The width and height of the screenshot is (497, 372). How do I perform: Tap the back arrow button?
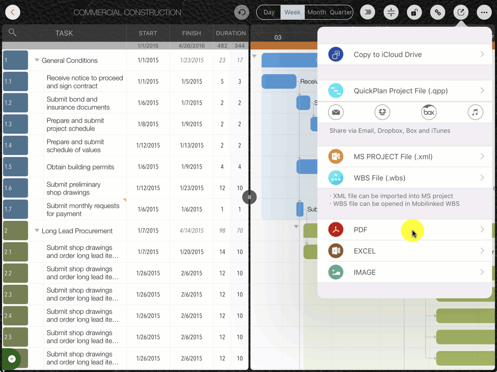tap(13, 13)
